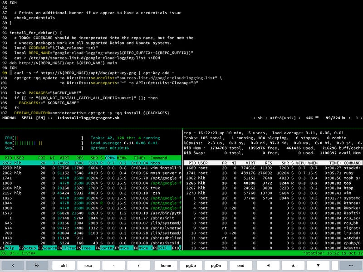Click the tmux session indicator '[0]'
The height and width of the screenshot is (272, 363).
coord(4,253)
